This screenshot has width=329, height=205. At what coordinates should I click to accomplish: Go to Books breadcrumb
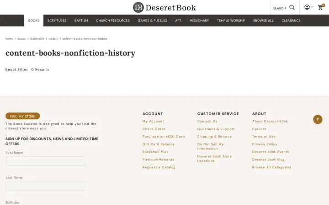click(x=21, y=39)
